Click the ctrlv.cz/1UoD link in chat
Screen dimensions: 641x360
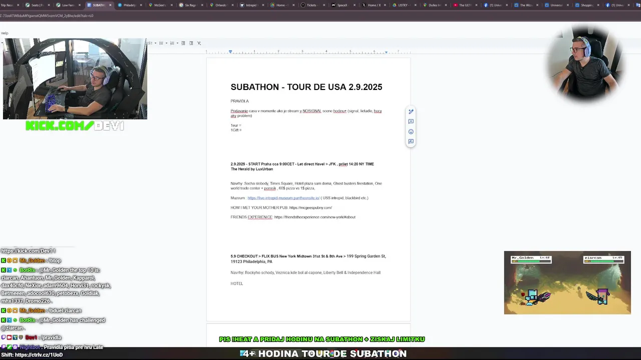point(39,354)
